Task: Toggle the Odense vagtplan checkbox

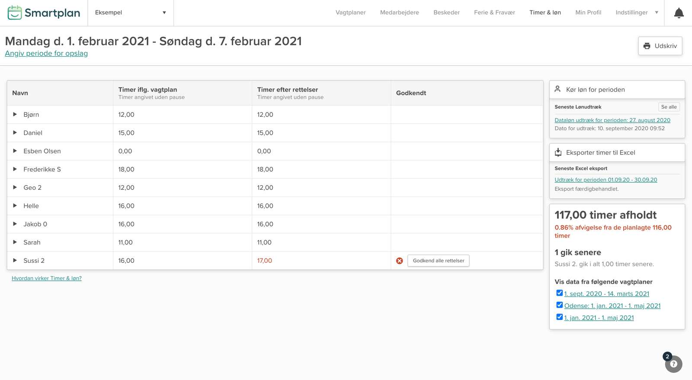Action: [x=559, y=305]
